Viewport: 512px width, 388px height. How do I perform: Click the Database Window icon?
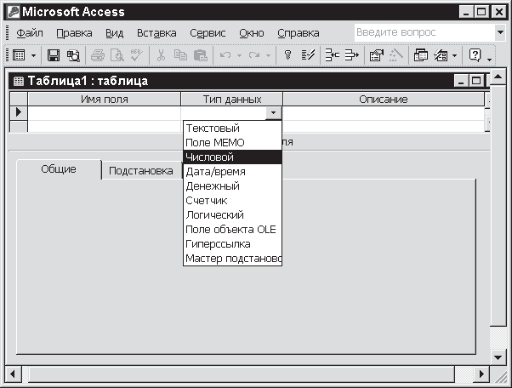point(421,55)
